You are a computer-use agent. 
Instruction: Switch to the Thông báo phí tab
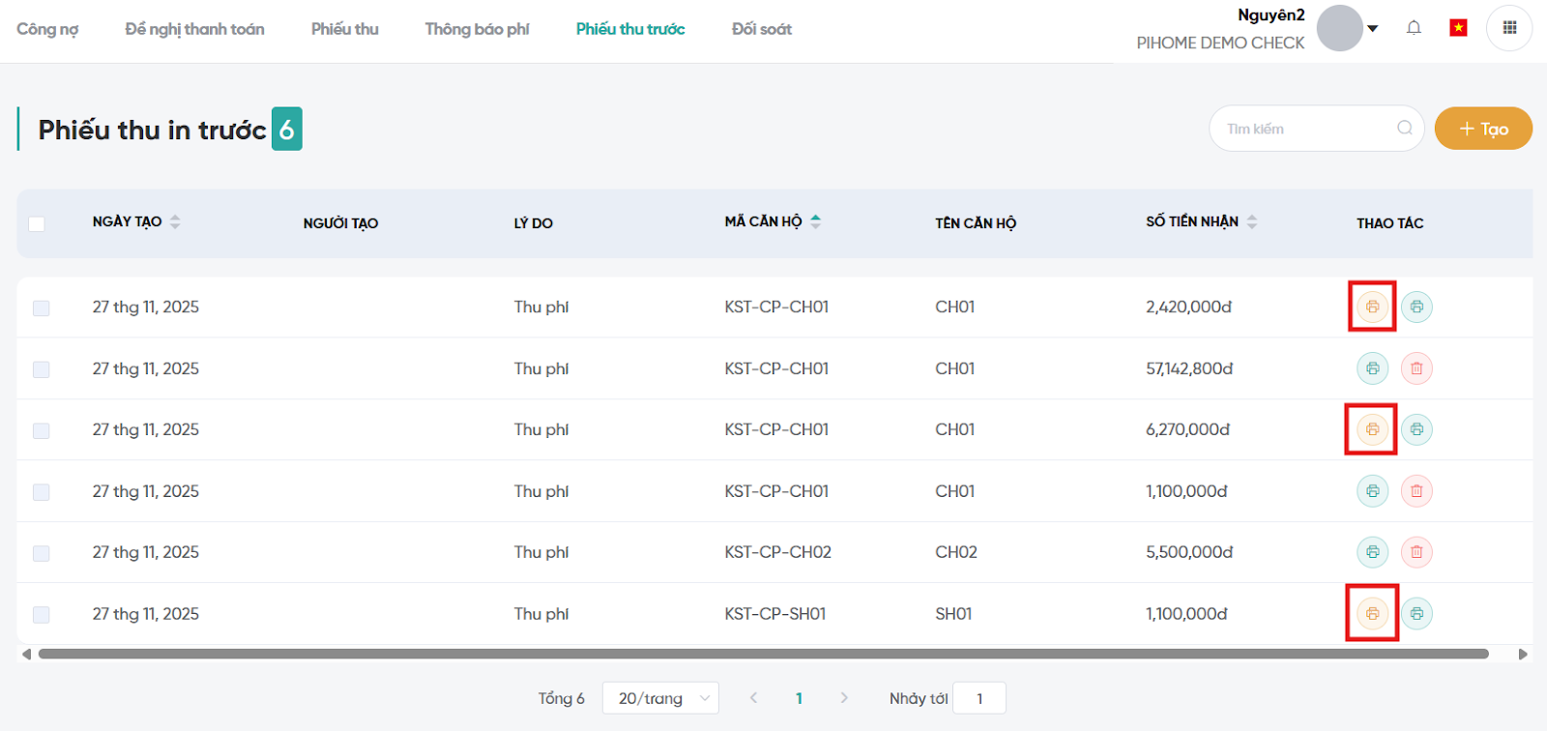pyautogui.click(x=477, y=29)
